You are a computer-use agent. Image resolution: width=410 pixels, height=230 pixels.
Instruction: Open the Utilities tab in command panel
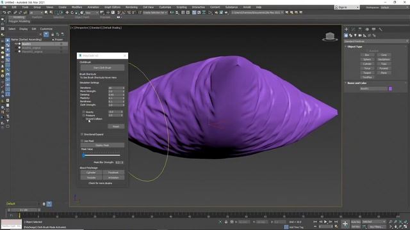tap(381, 29)
